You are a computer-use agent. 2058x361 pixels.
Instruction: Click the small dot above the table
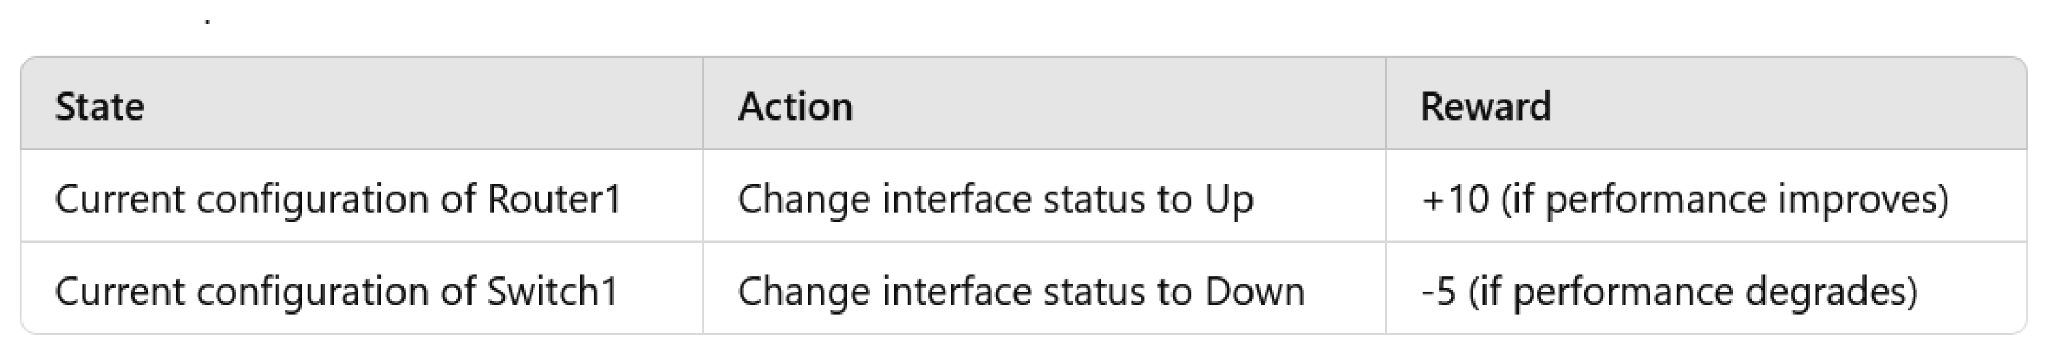coord(208,22)
